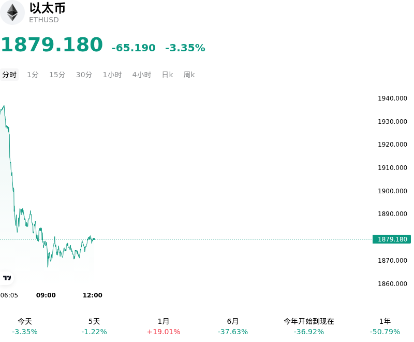Switch to the 1分 interval tab
This screenshot has width=414, height=342.
(x=33, y=75)
